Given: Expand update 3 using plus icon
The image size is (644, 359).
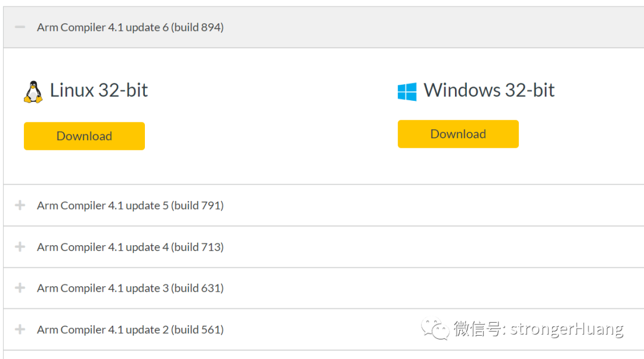Looking at the screenshot, I should click(x=20, y=287).
